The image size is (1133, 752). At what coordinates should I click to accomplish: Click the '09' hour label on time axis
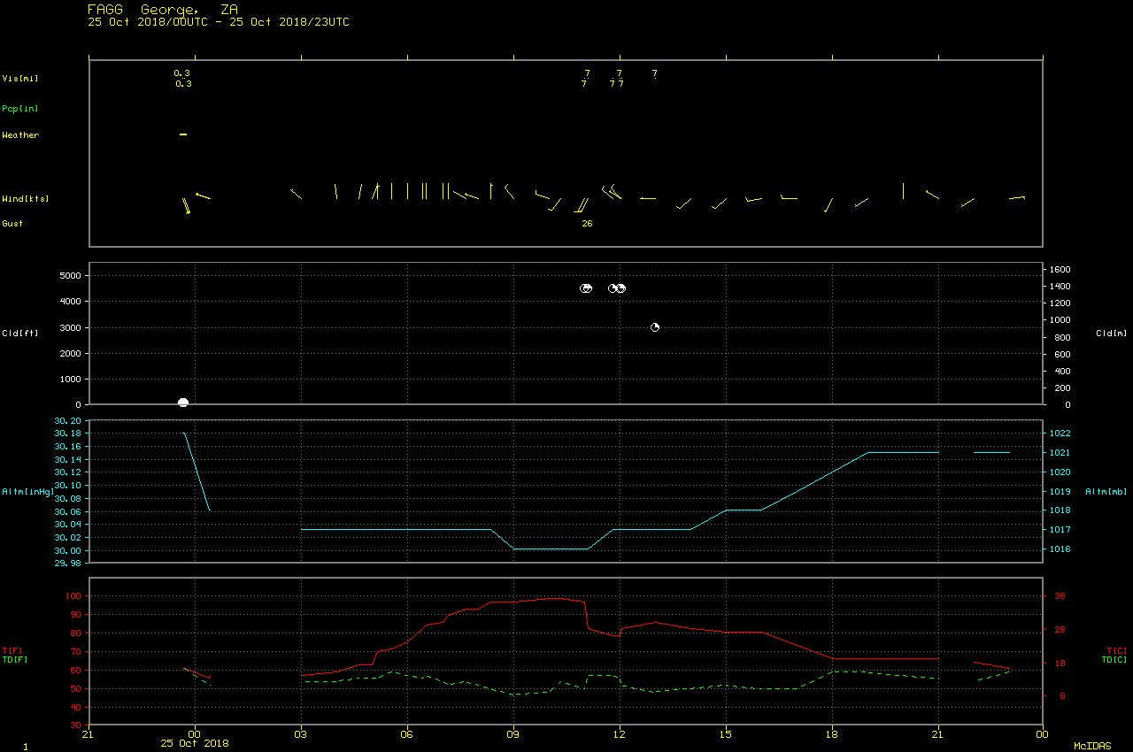coord(513,733)
